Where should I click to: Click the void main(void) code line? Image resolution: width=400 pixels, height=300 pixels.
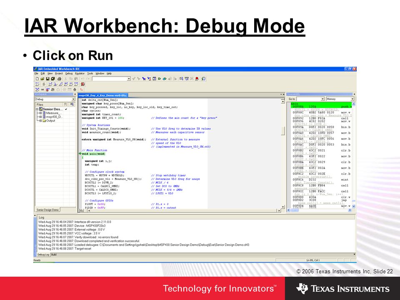93,154
